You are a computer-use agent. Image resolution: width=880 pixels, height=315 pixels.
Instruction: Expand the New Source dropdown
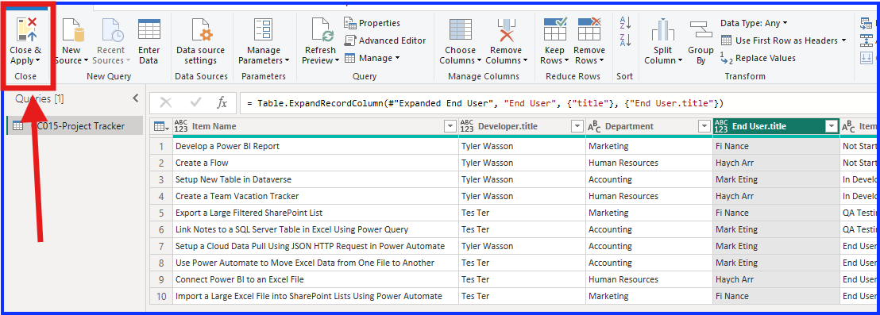coord(86,60)
